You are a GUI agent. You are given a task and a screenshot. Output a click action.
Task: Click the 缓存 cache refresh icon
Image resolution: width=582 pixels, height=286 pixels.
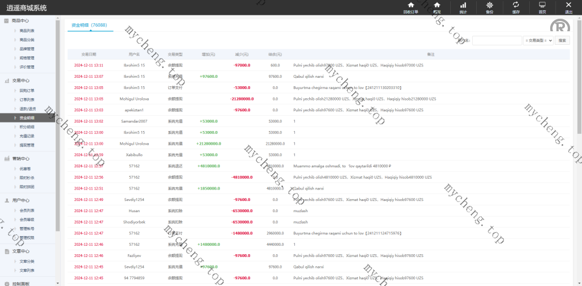point(516,7)
